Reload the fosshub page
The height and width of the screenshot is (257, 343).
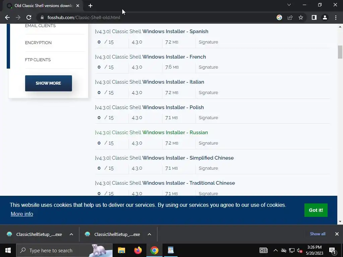[29, 17]
